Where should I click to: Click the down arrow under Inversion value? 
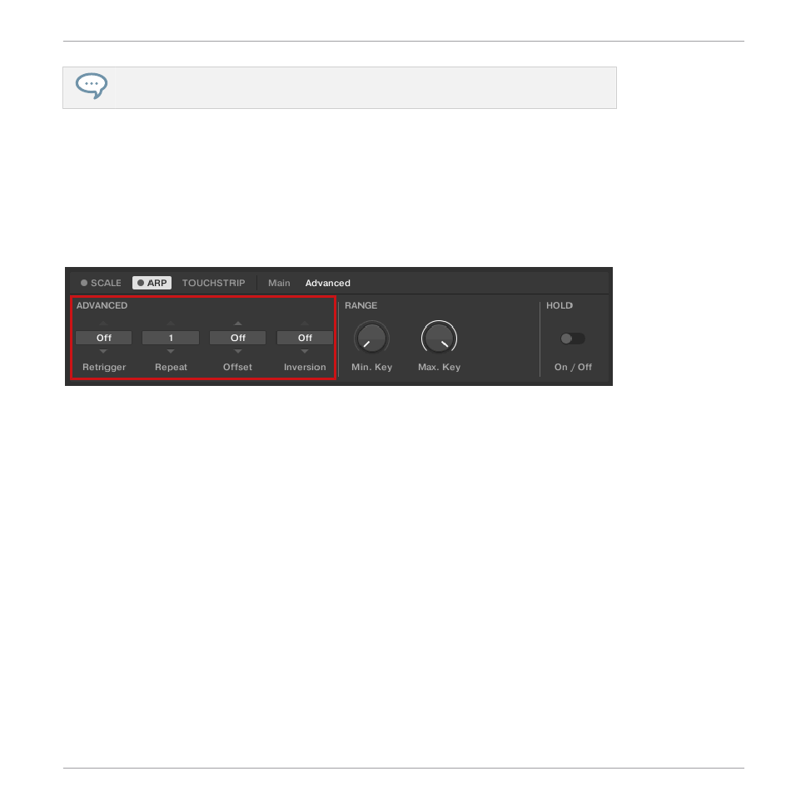[305, 352]
